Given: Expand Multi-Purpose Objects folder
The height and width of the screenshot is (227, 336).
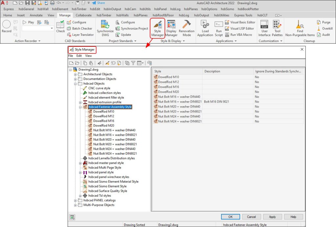Looking at the screenshot, I should click(x=75, y=205).
